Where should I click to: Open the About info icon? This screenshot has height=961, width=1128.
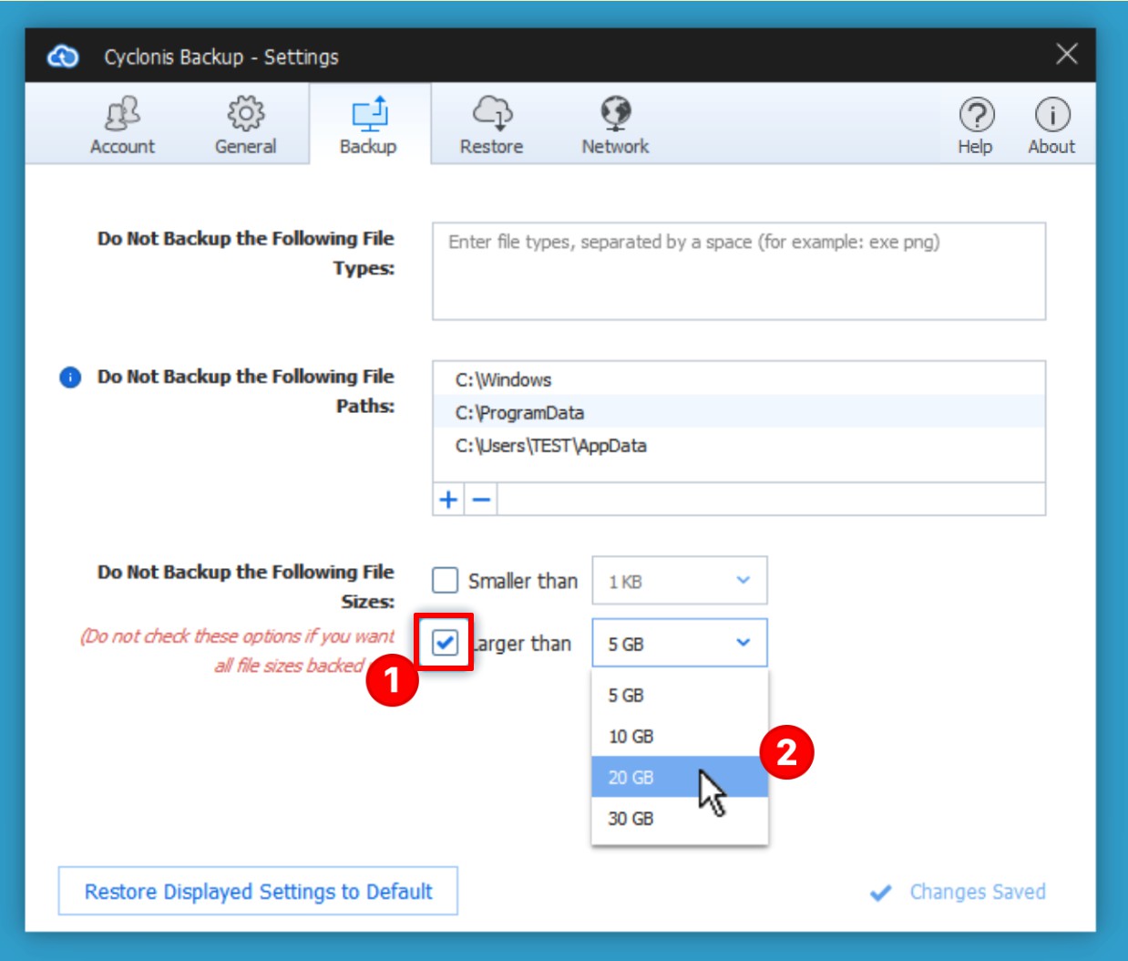1051,117
